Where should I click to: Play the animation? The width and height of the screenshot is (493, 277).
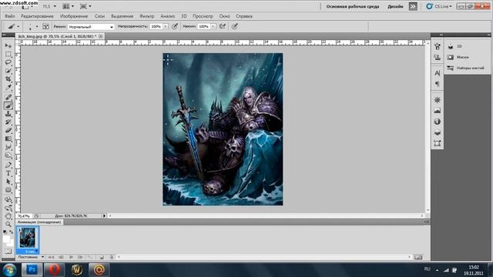coord(71,257)
